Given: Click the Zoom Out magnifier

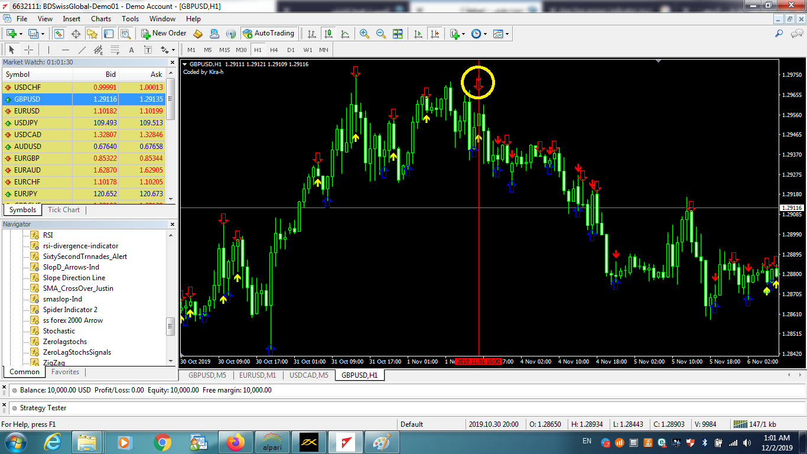Looking at the screenshot, I should [x=381, y=34].
